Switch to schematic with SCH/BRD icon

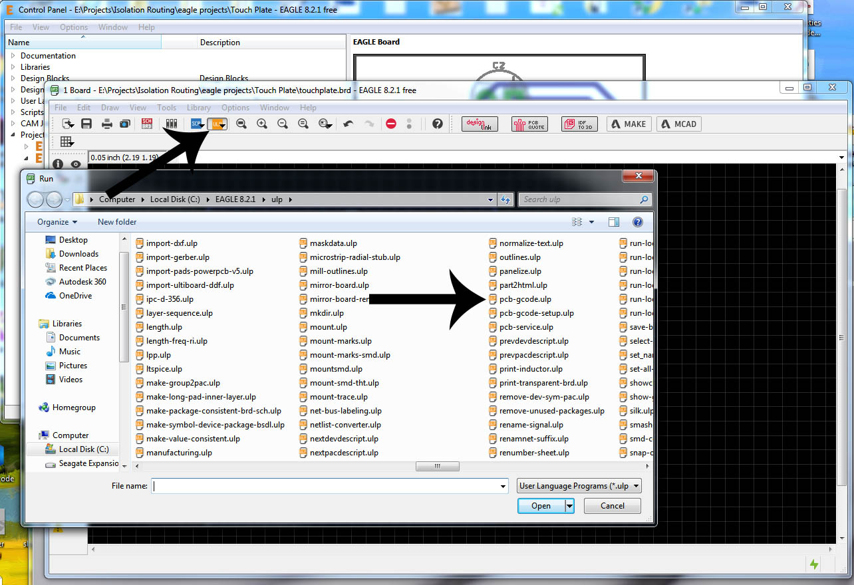coord(147,124)
